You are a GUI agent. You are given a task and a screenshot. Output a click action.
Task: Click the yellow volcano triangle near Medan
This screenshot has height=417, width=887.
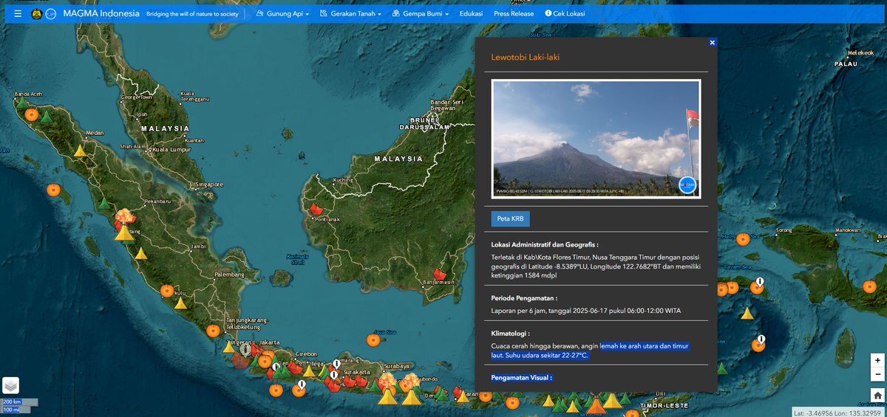[x=80, y=151]
